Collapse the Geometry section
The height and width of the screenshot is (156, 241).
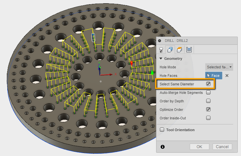point(161,59)
